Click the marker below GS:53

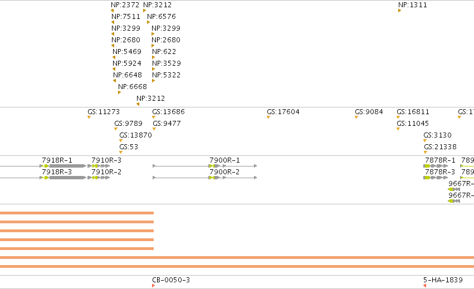coord(121,153)
